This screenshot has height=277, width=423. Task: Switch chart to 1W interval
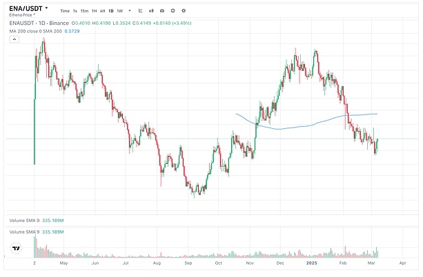tap(120, 11)
